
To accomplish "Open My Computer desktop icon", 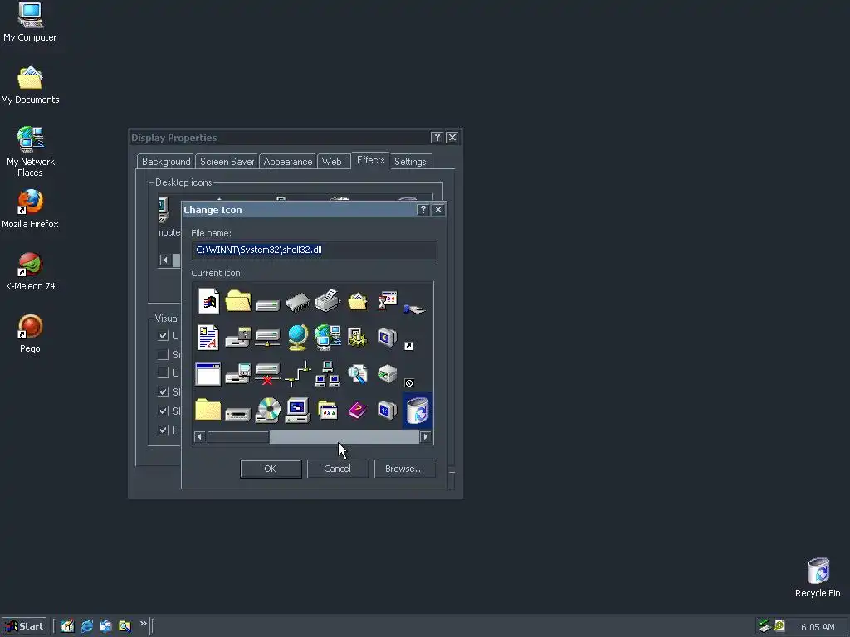I will pyautogui.click(x=30, y=22).
